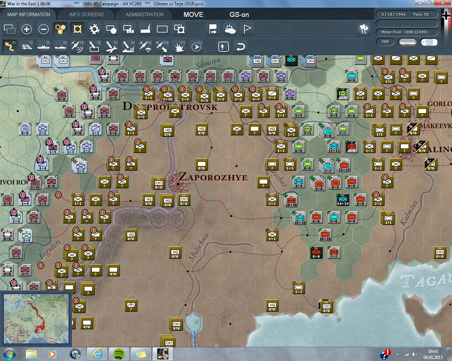Toggle the empty rectangle display button

[162, 29]
